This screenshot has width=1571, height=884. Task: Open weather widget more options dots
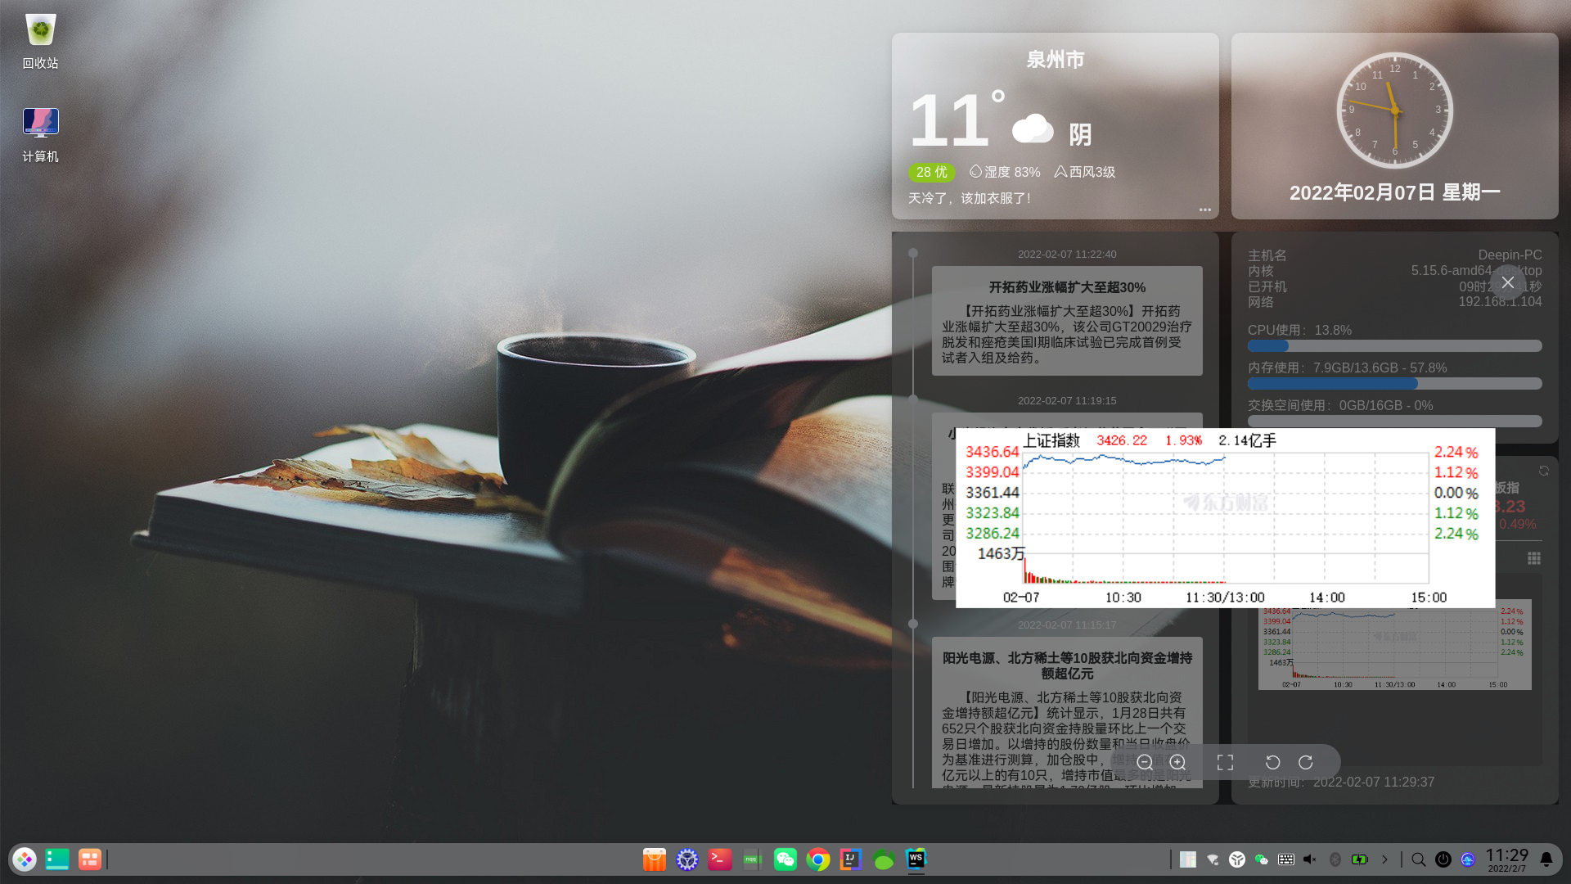pyautogui.click(x=1204, y=210)
